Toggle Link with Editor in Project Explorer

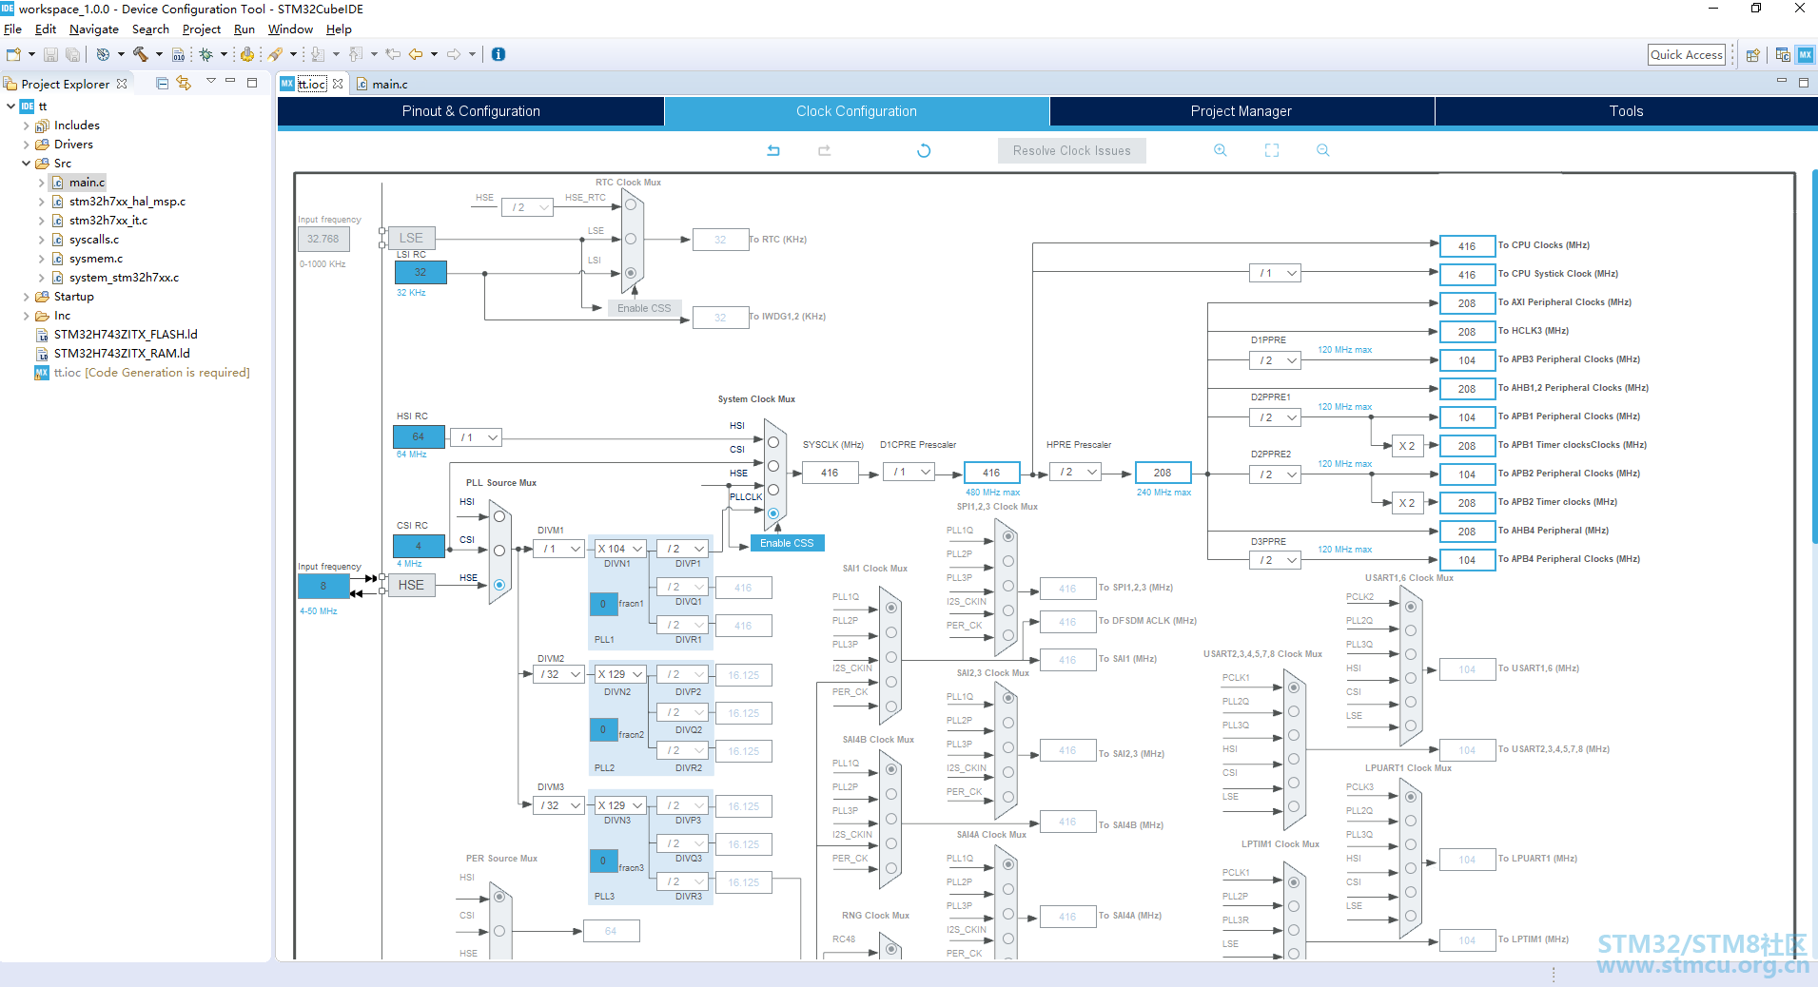tap(184, 84)
